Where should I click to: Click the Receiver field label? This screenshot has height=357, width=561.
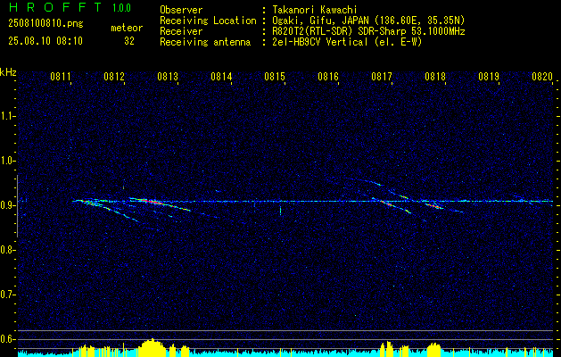click(181, 31)
